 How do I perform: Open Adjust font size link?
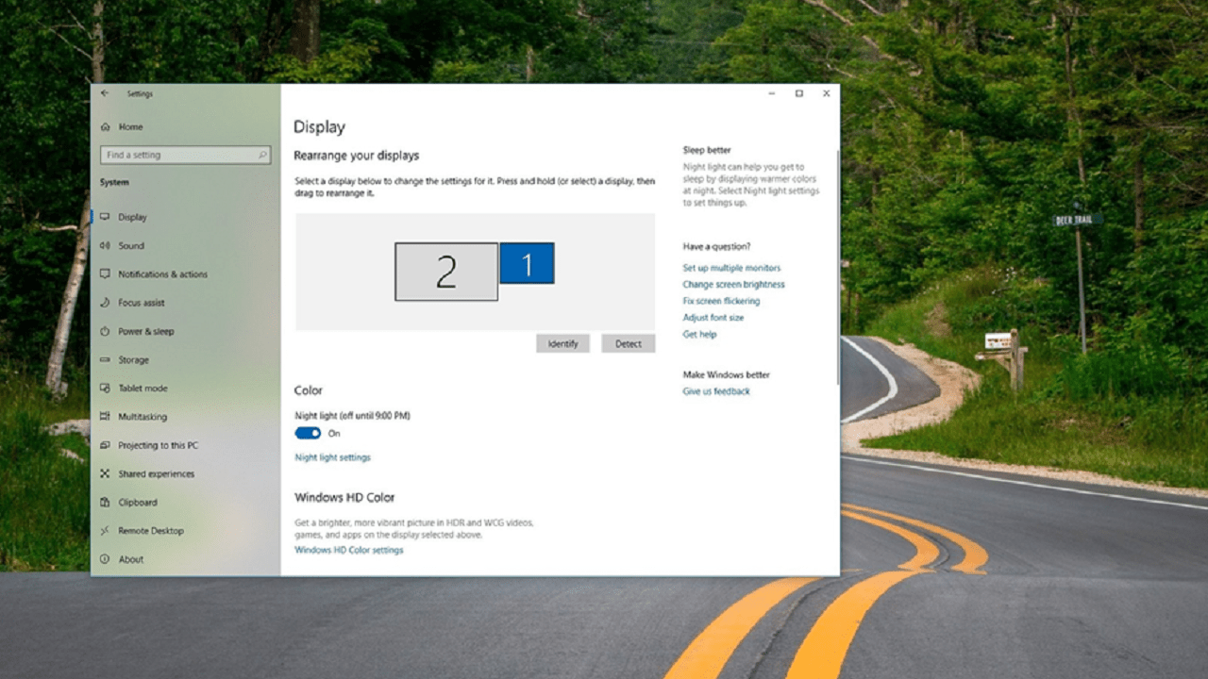(x=713, y=318)
